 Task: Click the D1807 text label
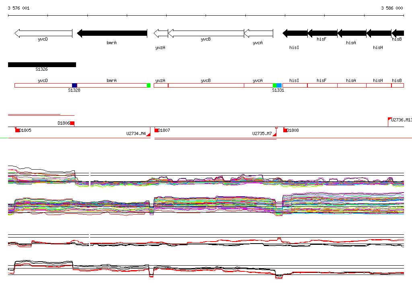point(164,130)
